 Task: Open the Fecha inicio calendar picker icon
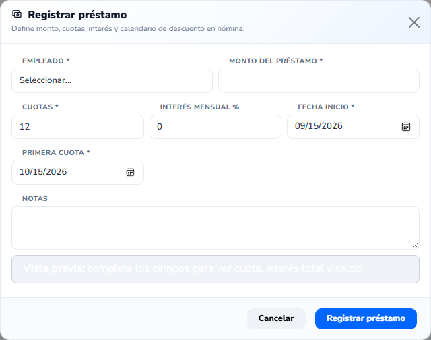point(406,127)
